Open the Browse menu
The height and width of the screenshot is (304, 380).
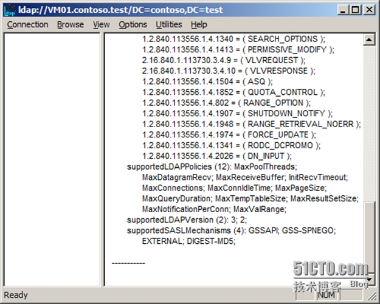(71, 24)
